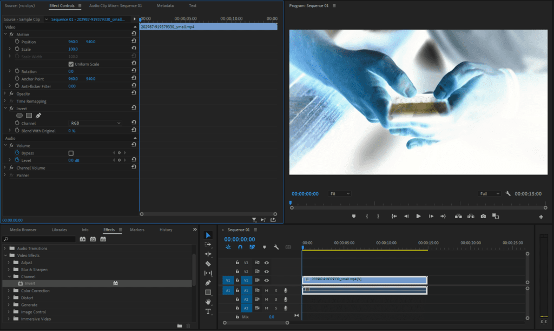
Task: Select the Slip tool
Action: point(208,273)
